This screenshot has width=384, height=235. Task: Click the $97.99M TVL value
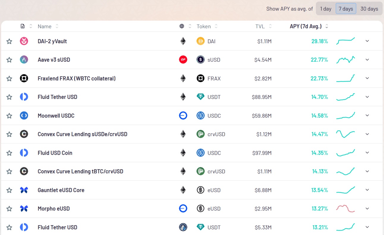(x=262, y=153)
